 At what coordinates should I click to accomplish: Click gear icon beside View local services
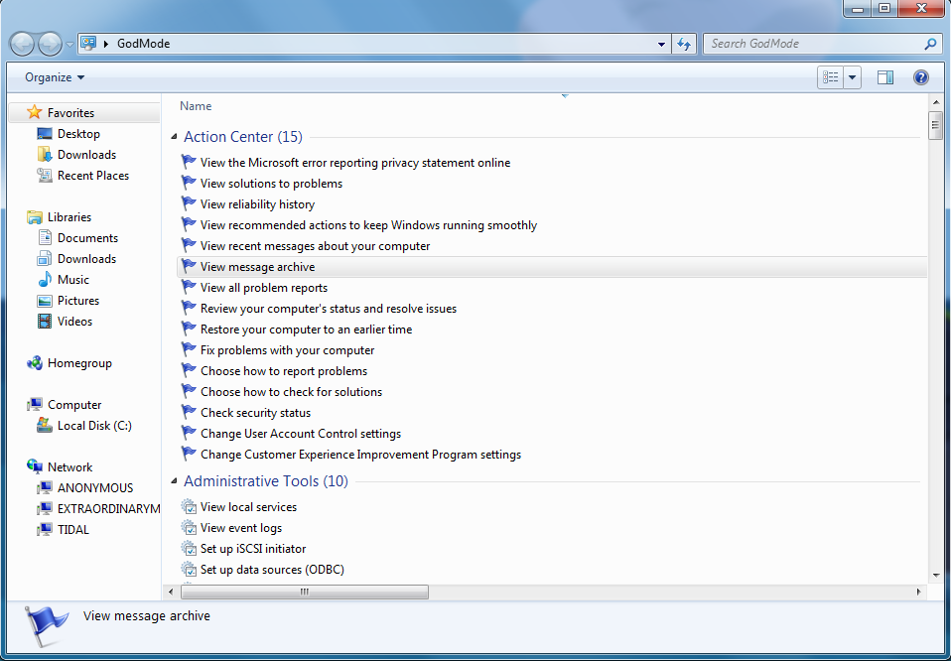(189, 506)
